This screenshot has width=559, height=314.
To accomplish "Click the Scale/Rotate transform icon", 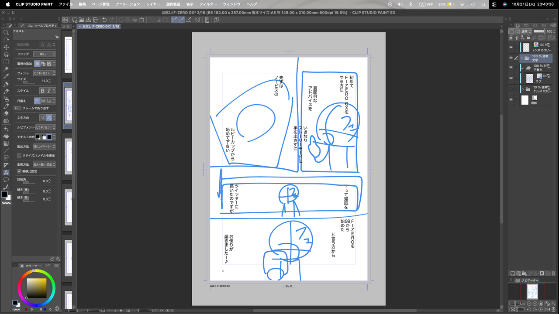I will 142,20.
